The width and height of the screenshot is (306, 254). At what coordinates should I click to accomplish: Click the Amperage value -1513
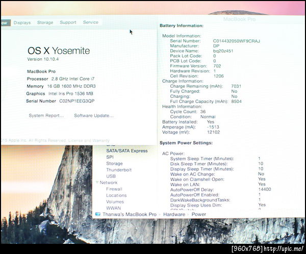coord(213,127)
